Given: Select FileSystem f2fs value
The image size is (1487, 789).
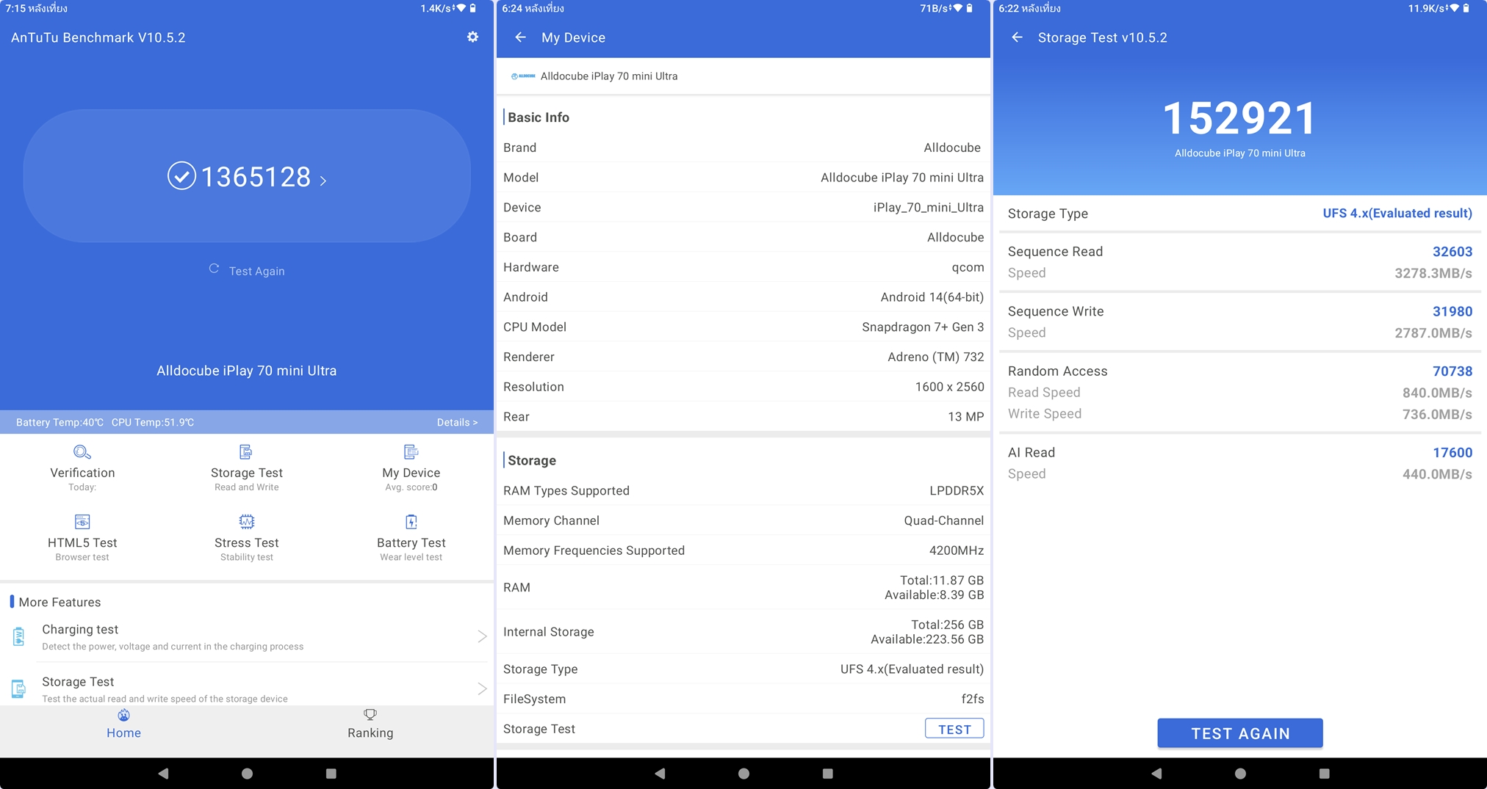Looking at the screenshot, I should [x=973, y=699].
